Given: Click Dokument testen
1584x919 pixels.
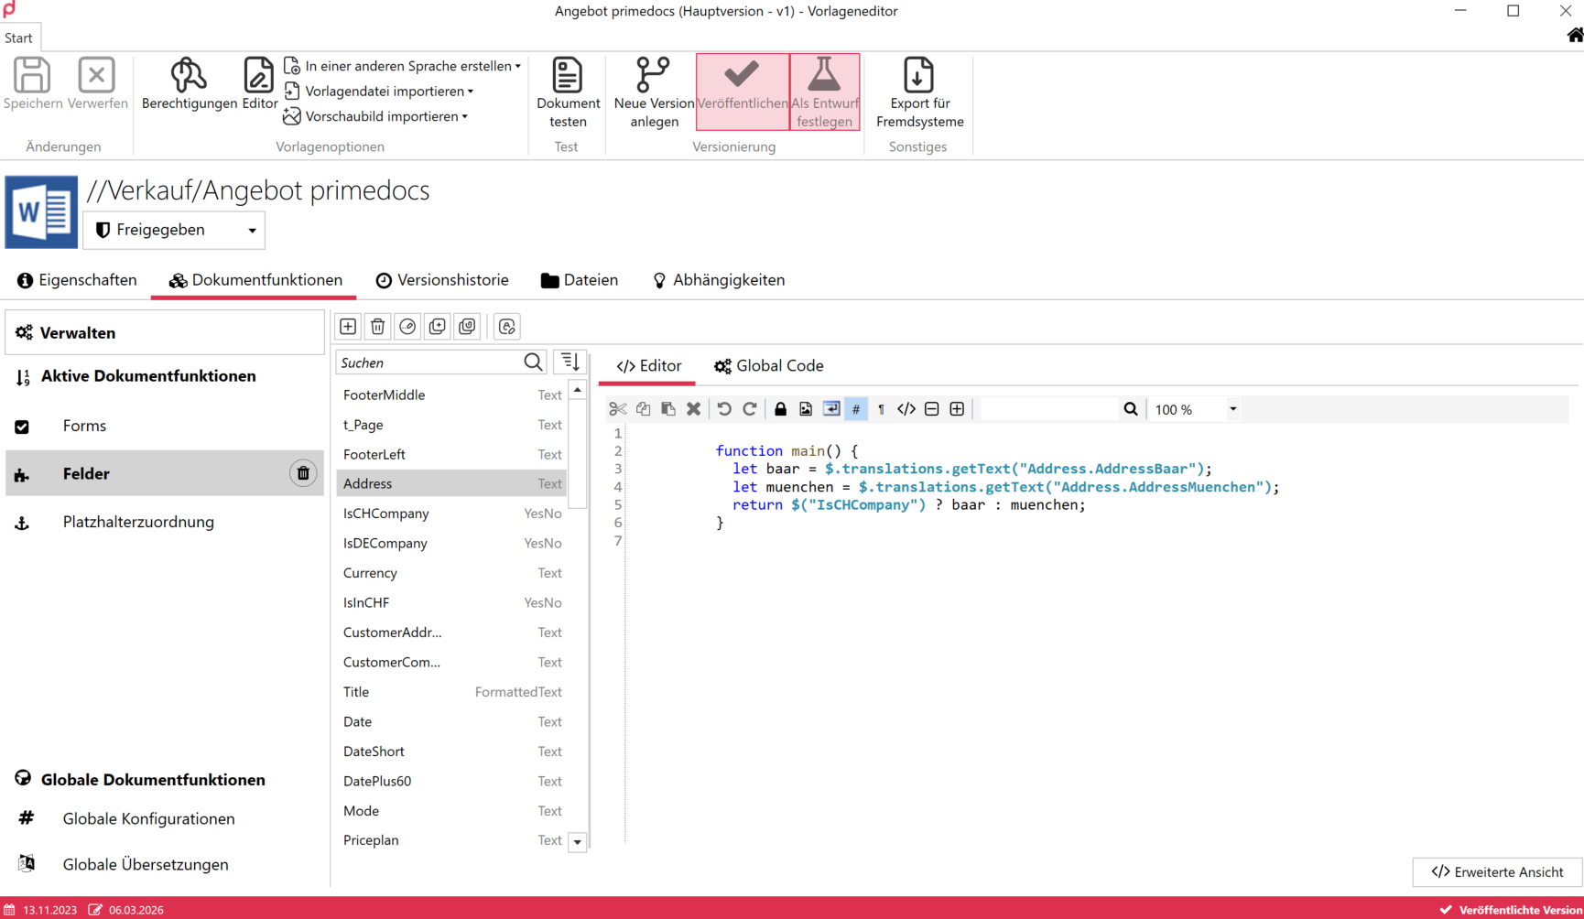Looking at the screenshot, I should tap(568, 93).
